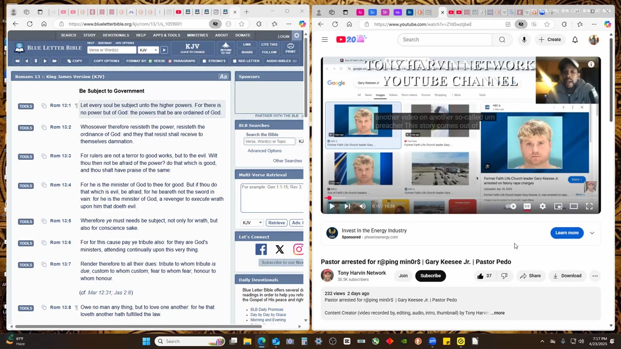The height and width of the screenshot is (349, 621).
Task: Click Learn more on sponsored ad
Action: 567,233
